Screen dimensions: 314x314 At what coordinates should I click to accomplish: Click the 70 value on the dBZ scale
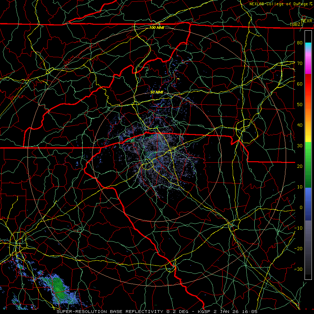coord(300,63)
